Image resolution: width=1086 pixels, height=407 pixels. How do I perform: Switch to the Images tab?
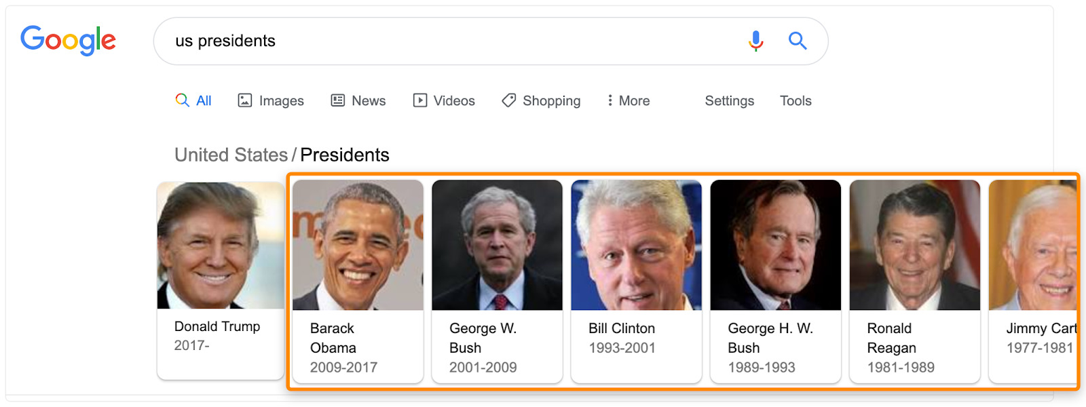pyautogui.click(x=280, y=100)
